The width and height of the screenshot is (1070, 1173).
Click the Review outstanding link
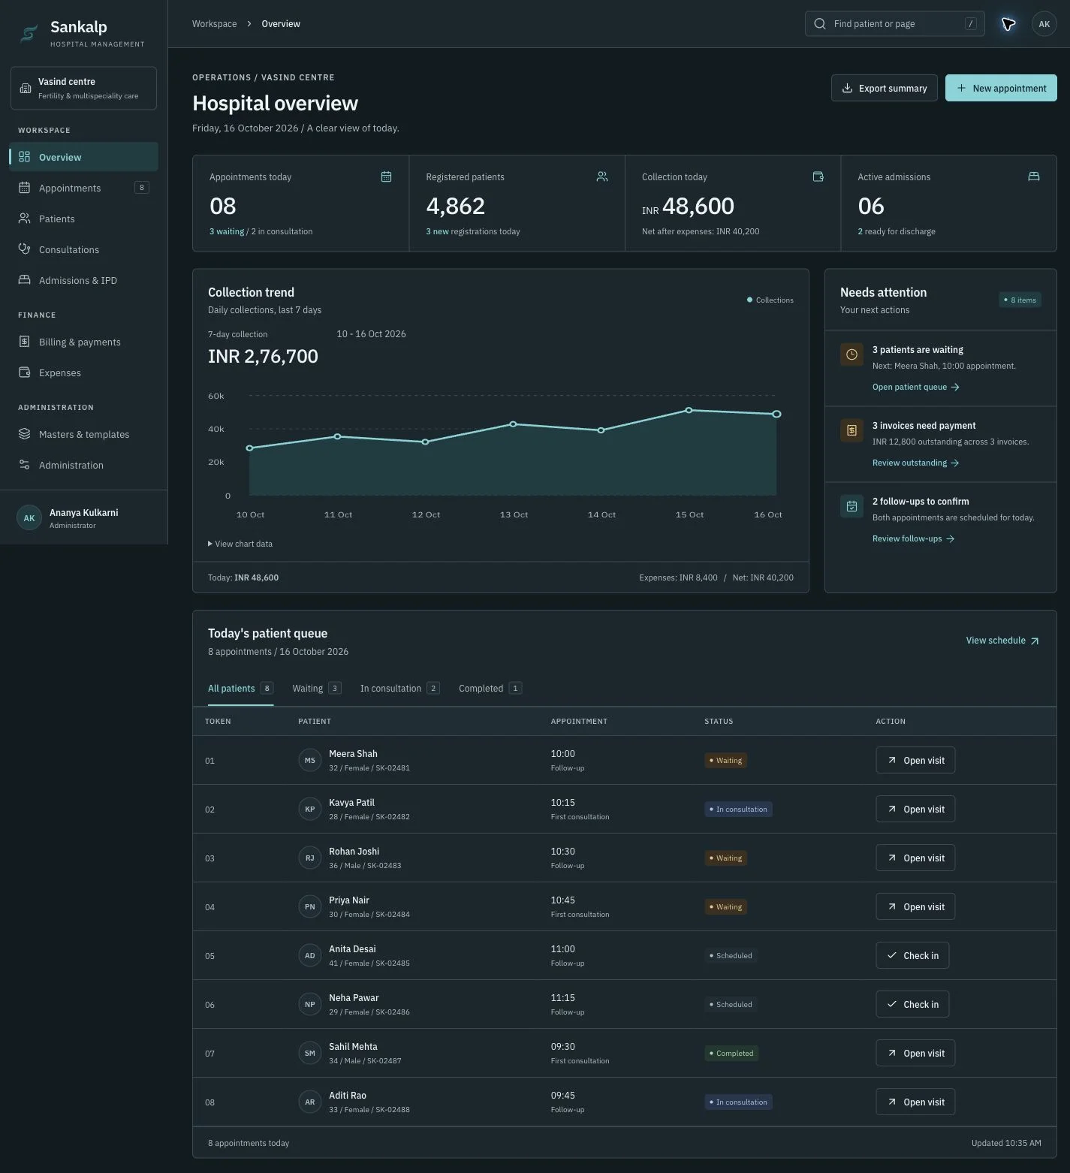pos(916,463)
